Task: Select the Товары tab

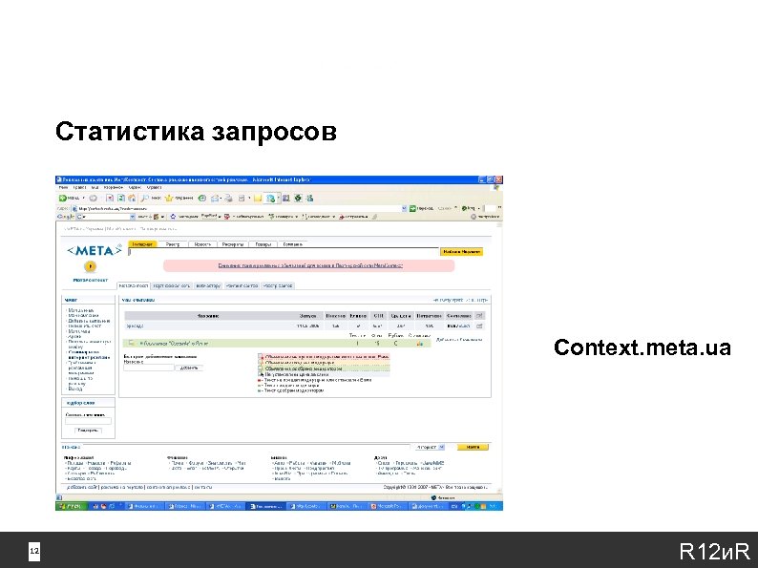Action: coord(263,244)
